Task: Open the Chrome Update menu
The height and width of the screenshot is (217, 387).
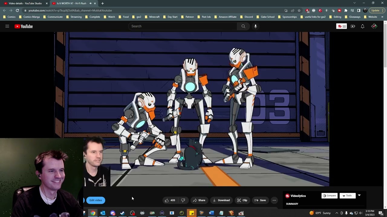Action: (x=377, y=11)
